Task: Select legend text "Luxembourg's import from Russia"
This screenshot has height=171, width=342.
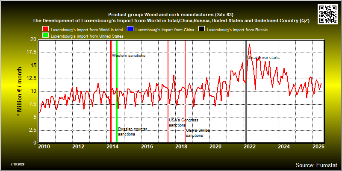Action: tap(236, 29)
